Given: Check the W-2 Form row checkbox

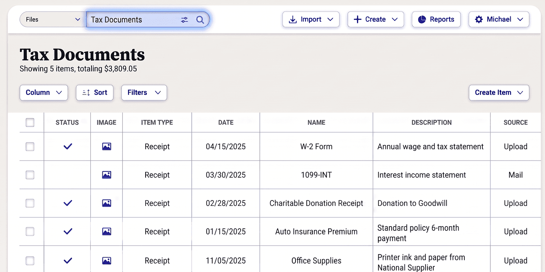Looking at the screenshot, I should pos(30,146).
